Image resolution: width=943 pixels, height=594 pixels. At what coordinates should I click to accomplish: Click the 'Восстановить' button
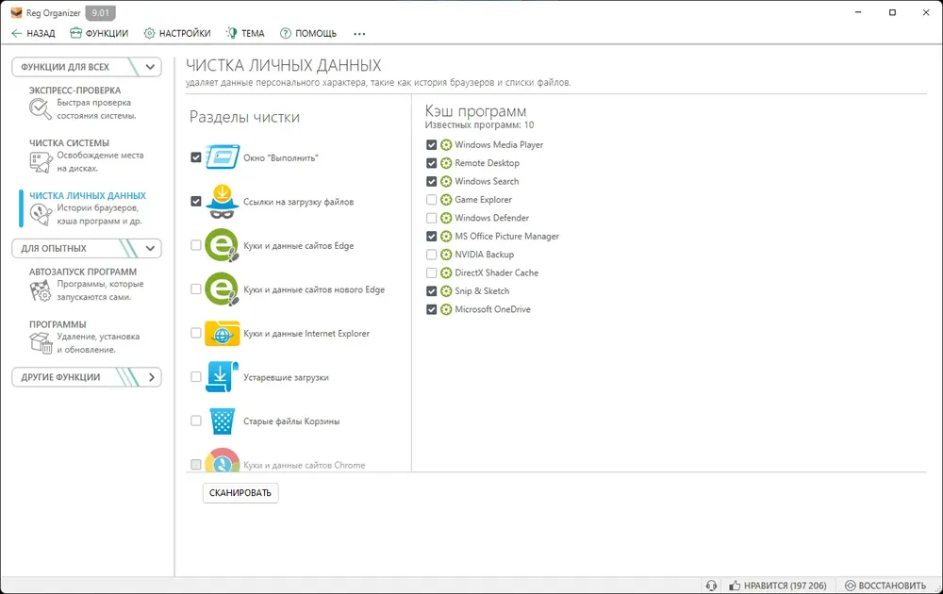[x=885, y=586]
